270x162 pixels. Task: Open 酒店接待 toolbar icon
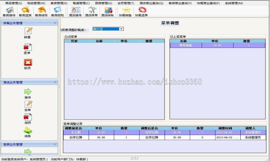click(x=75, y=11)
